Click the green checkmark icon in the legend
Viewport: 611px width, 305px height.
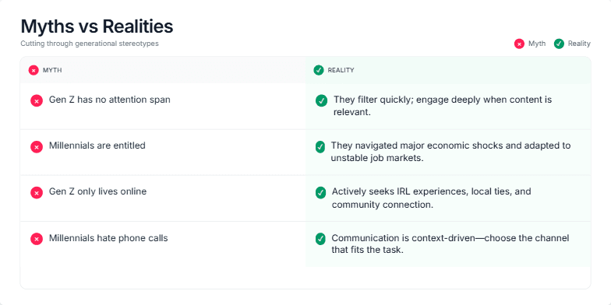tap(559, 44)
